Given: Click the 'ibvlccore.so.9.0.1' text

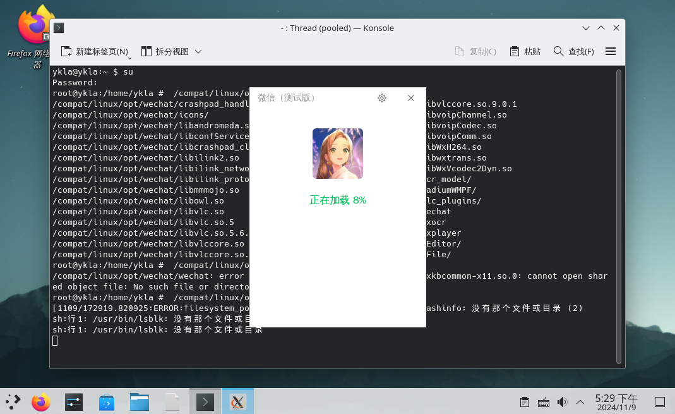Looking at the screenshot, I should click(x=472, y=104).
